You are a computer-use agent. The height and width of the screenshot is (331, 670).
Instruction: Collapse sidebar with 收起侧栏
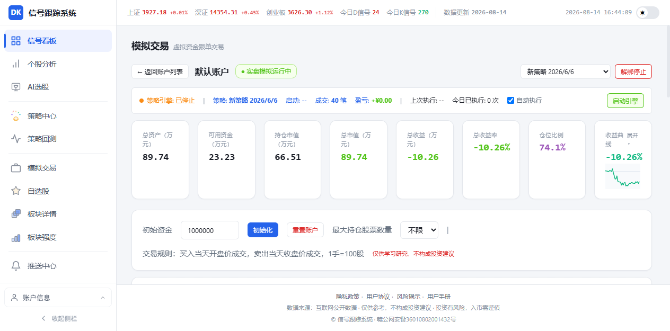[x=58, y=318]
